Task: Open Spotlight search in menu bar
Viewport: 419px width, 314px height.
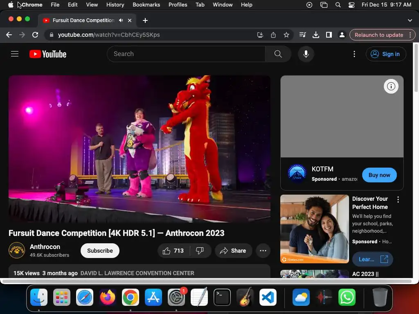Action: [x=338, y=5]
